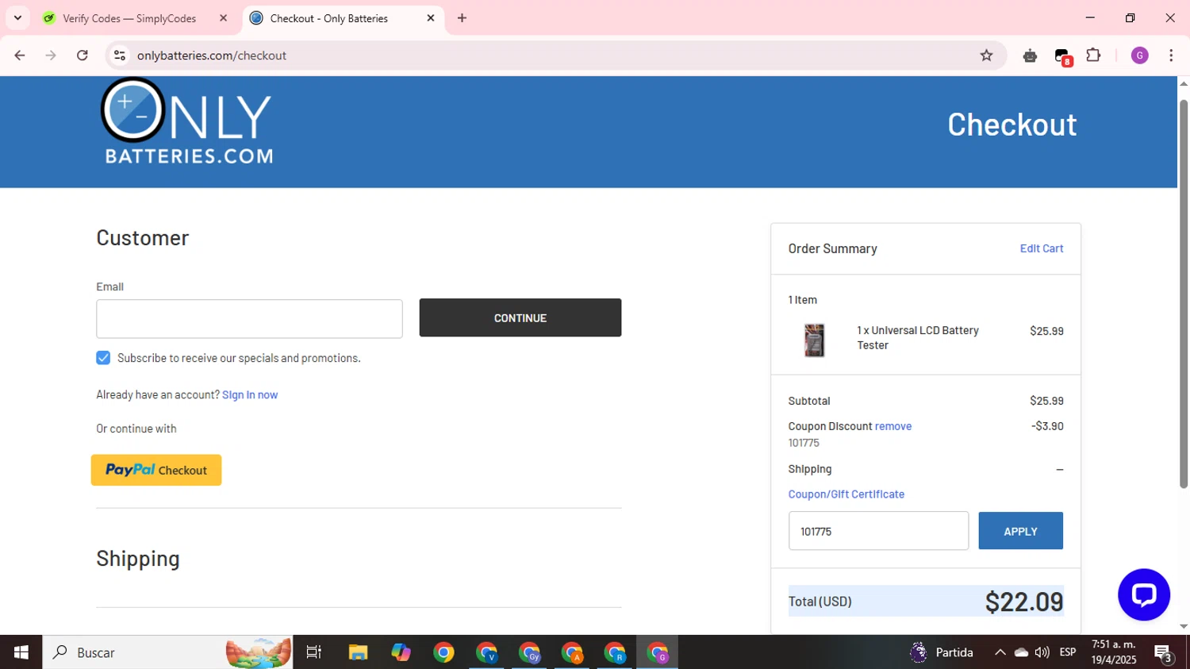Click the address bar URL
The height and width of the screenshot is (669, 1190).
click(x=211, y=56)
